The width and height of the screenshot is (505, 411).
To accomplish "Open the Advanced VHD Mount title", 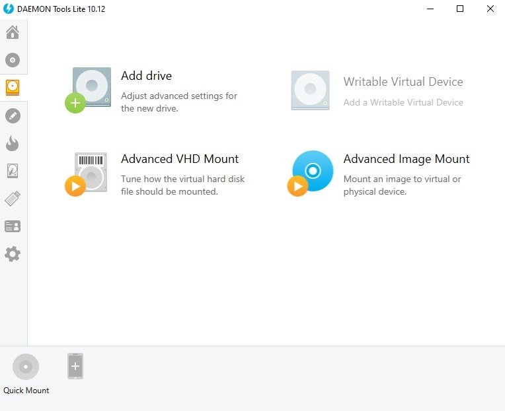I will 180,159.
